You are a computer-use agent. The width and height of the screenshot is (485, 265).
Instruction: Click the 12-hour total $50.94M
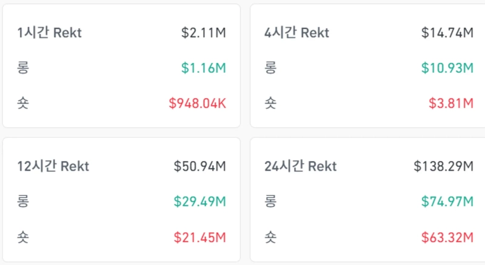pyautogui.click(x=200, y=166)
